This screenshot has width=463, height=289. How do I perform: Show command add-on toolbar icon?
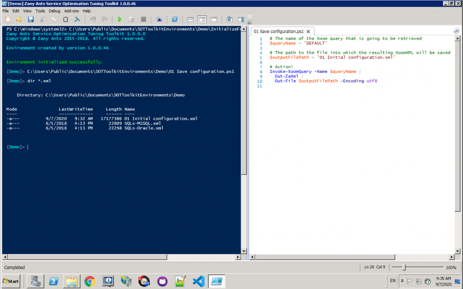click(241, 19)
